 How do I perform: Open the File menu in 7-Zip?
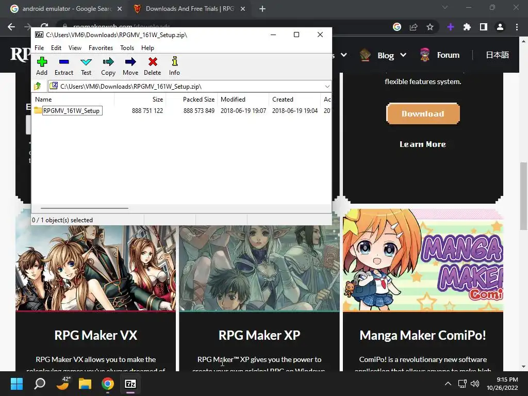tap(39, 48)
